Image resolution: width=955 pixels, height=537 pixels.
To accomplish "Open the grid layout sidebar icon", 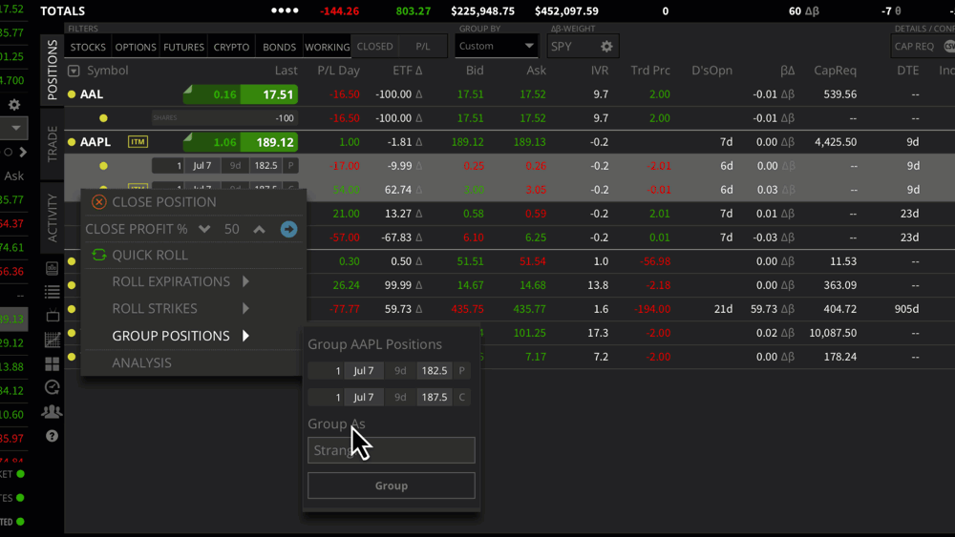I will point(52,364).
